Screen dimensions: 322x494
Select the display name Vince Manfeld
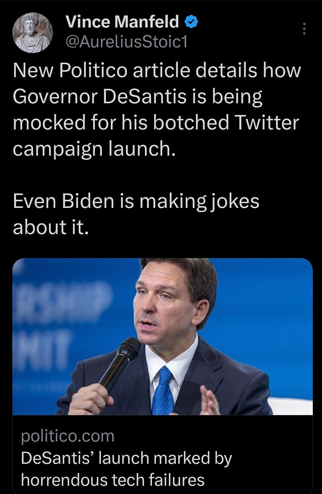point(122,23)
